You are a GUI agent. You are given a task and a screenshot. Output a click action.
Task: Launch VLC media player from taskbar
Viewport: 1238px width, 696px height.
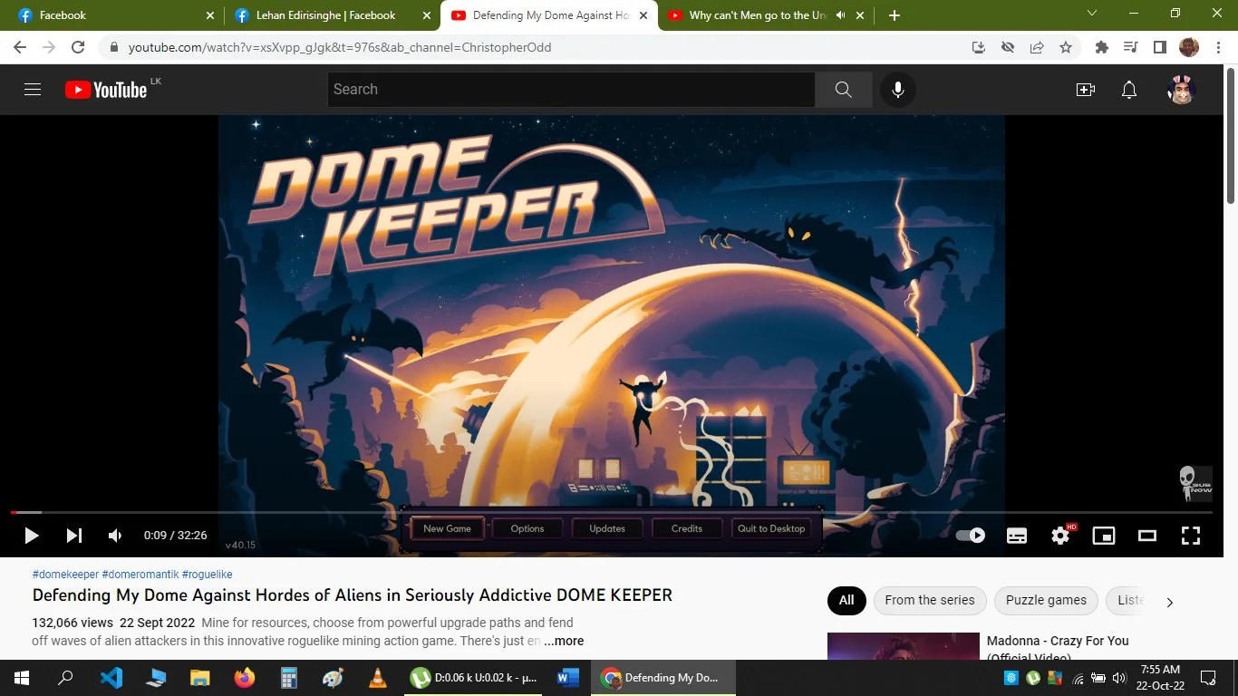(377, 678)
